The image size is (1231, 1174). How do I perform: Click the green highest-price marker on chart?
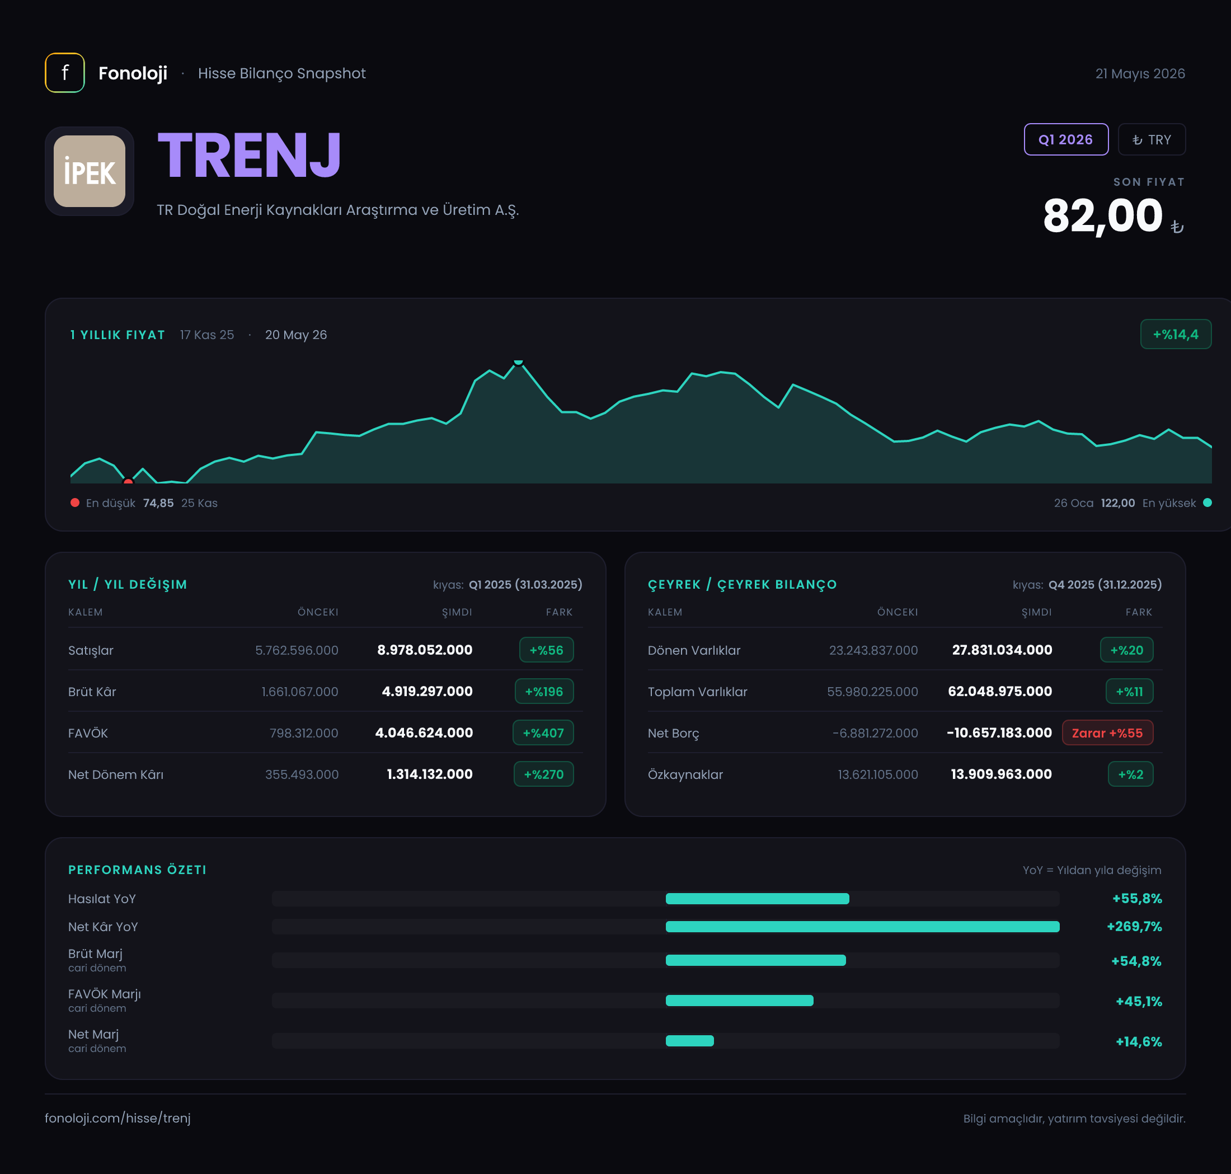pos(518,363)
